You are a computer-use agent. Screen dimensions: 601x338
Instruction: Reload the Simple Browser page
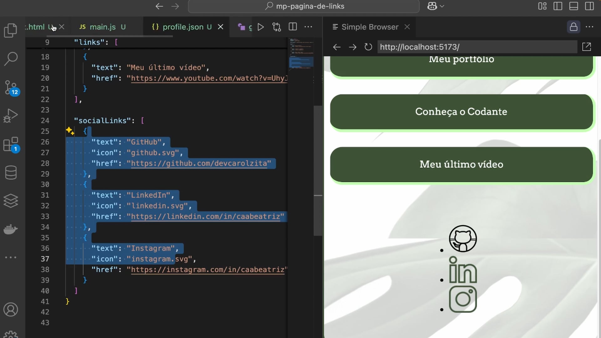tap(368, 47)
